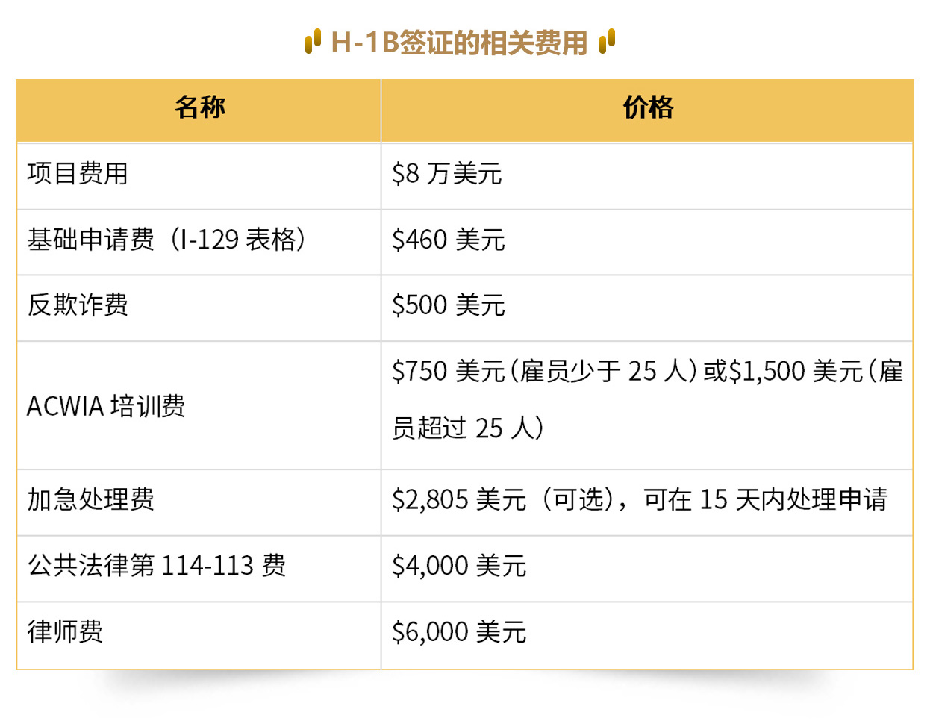Select the 加急处理费 row label
This screenshot has width=933, height=724.
90,499
